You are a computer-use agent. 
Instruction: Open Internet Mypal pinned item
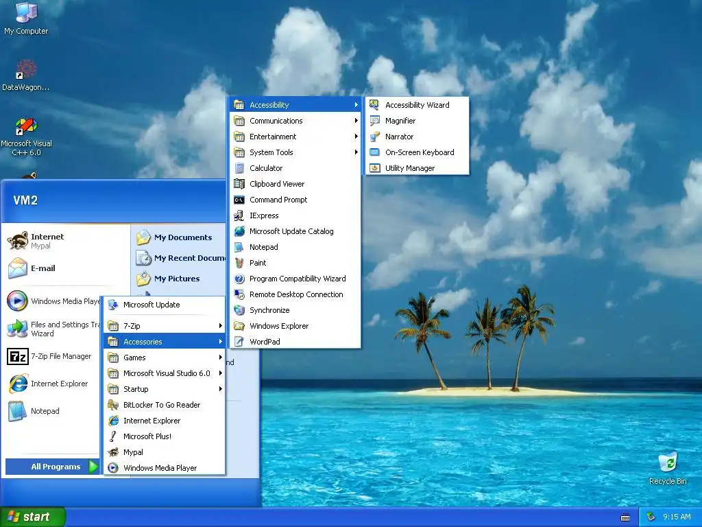(66, 241)
